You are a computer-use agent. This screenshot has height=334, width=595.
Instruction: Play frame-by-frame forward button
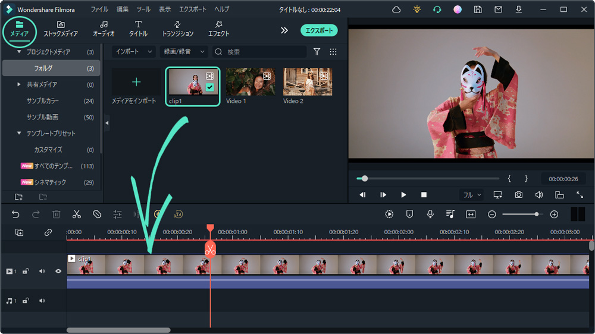pos(383,194)
